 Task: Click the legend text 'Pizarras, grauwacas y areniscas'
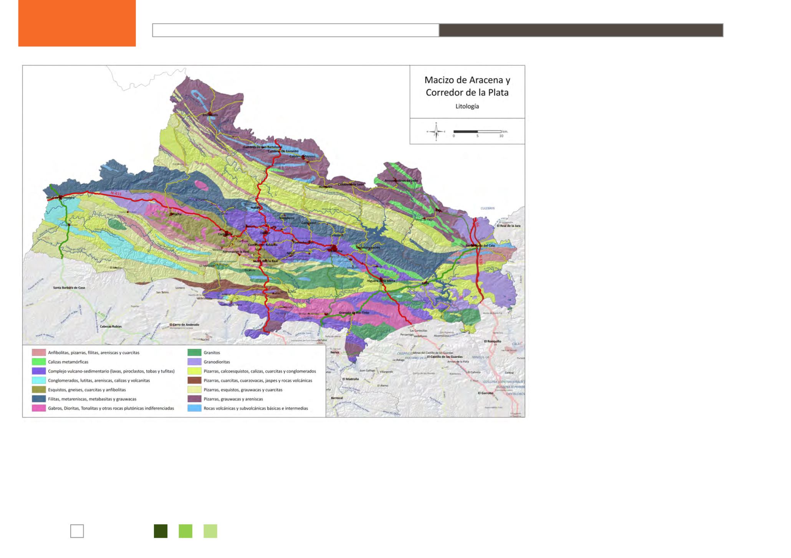[233, 399]
